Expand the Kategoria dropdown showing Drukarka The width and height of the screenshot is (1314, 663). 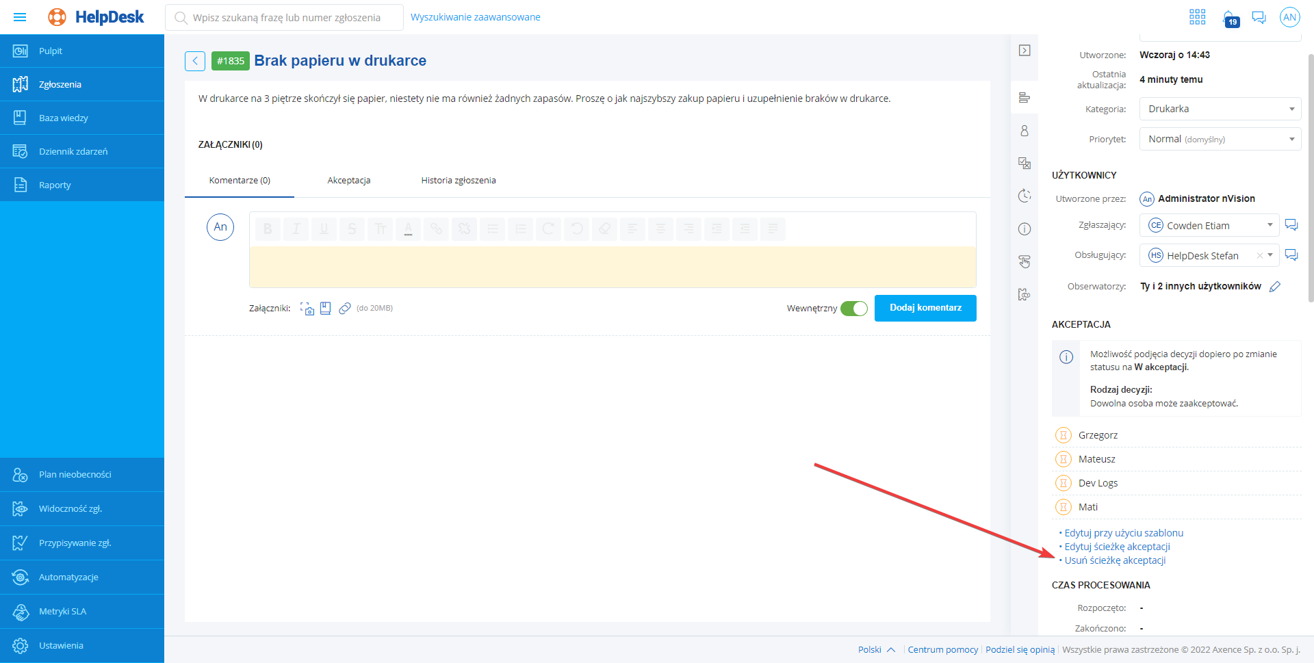coord(1220,109)
